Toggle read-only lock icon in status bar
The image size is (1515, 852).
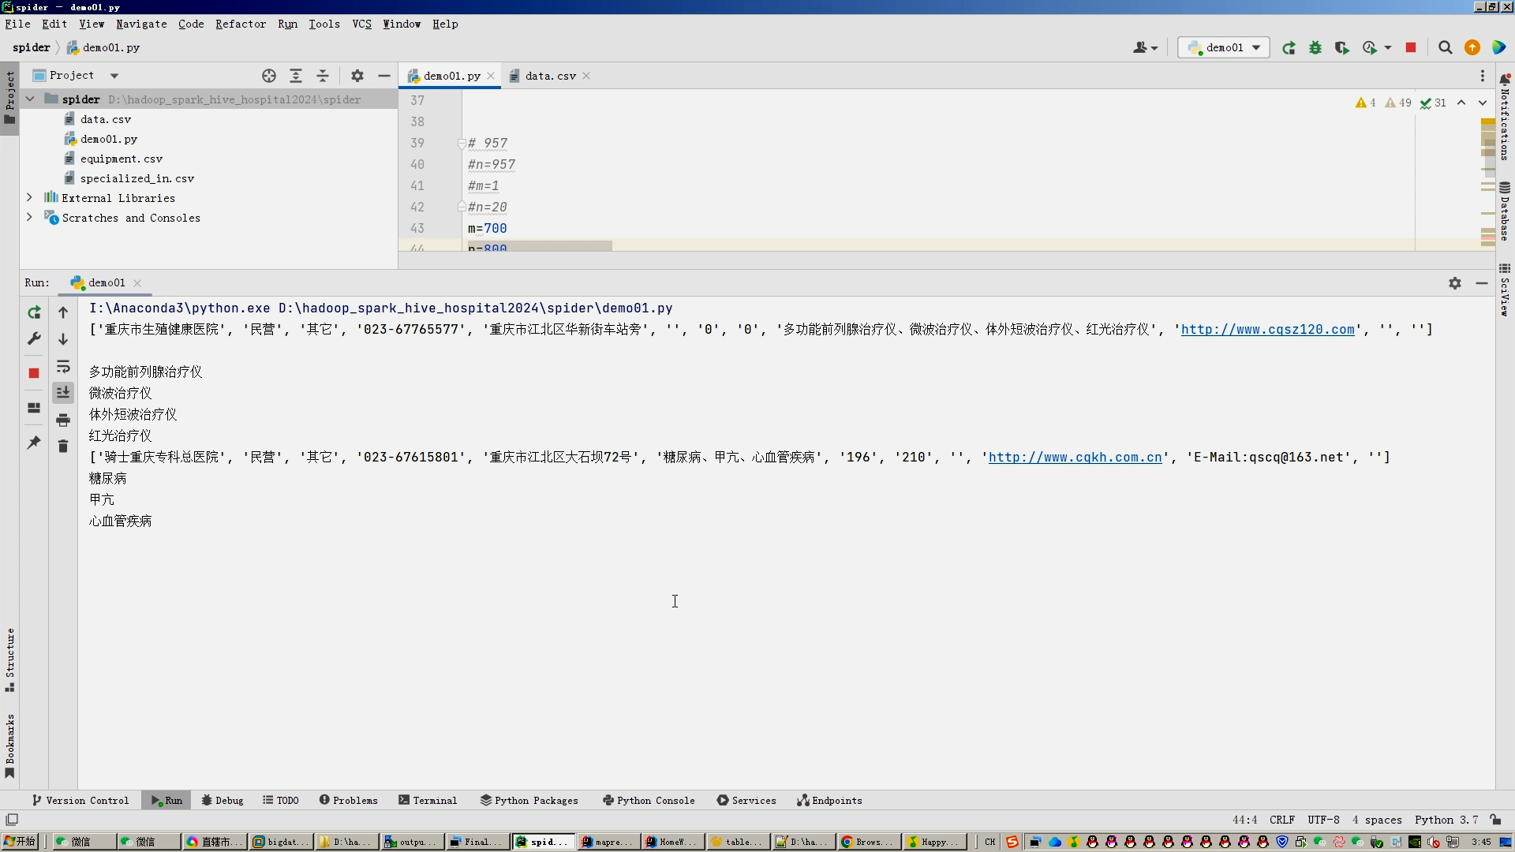(x=1495, y=820)
